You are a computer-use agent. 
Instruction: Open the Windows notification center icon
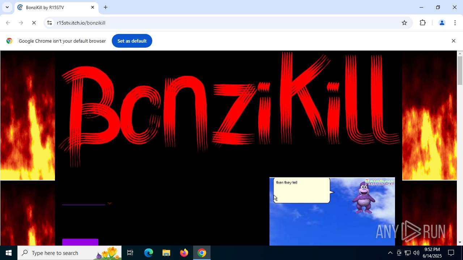(x=451, y=253)
